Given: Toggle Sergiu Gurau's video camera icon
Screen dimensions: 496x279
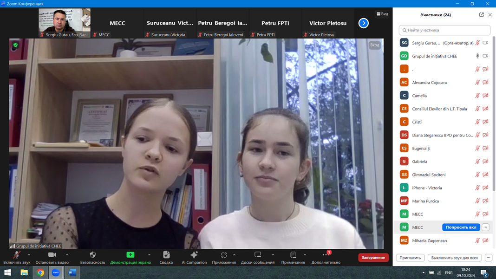Looking at the screenshot, I should 485,43.
